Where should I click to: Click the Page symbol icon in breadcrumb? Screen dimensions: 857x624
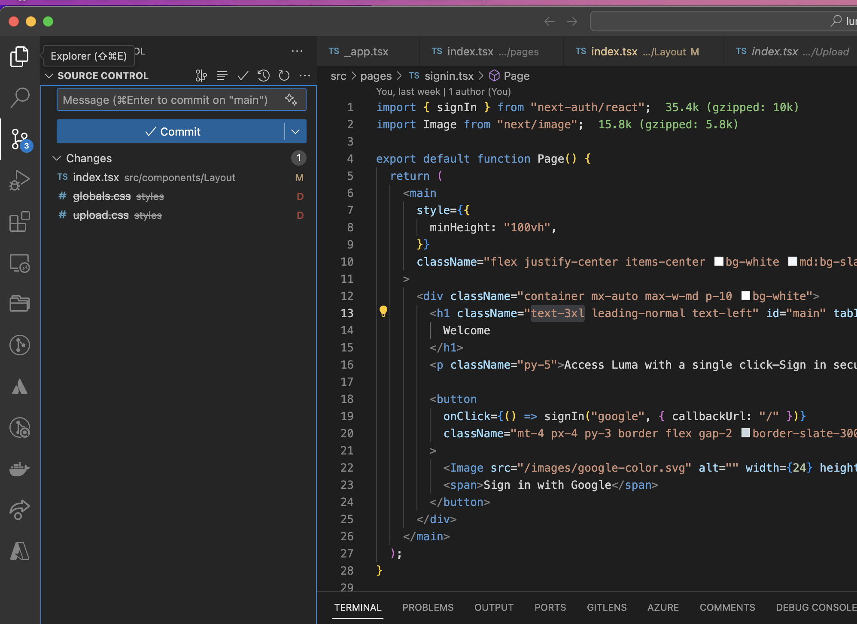[x=495, y=76]
